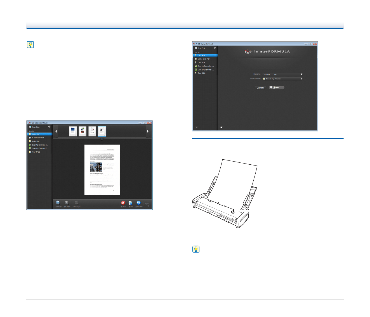
Task: Click Scan First icon in preview window sidebar
Action: tap(30, 127)
